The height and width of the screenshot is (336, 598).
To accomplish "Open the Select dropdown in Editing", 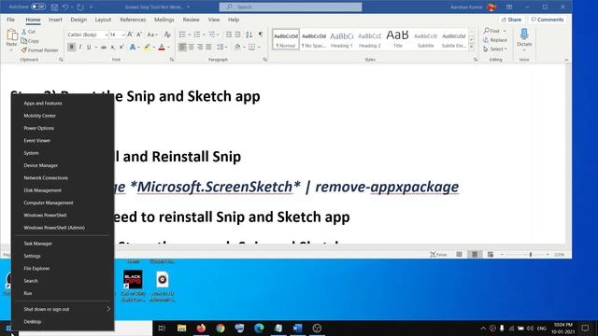I will 495,49.
